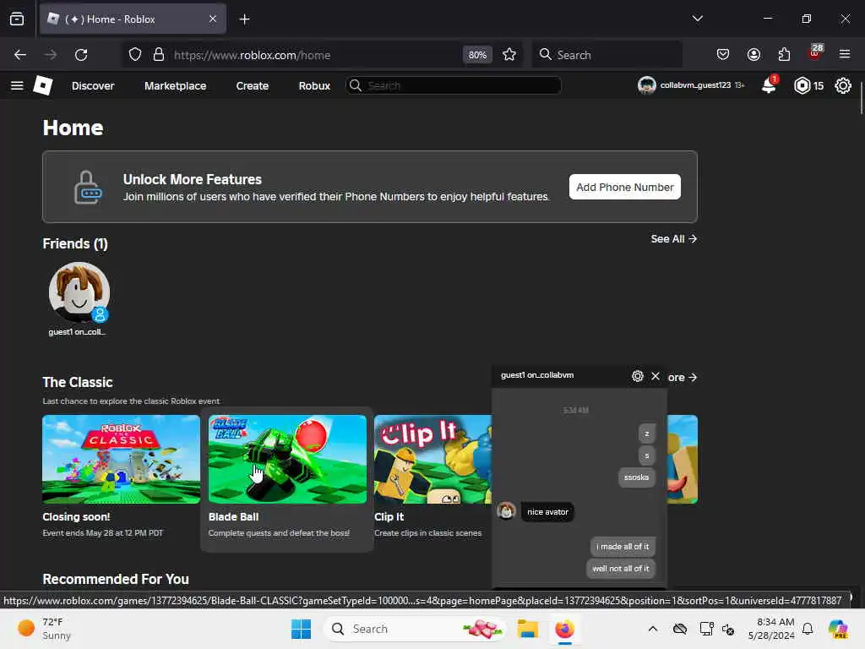Open the Roblox notifications bell
The width and height of the screenshot is (865, 649).
[769, 85]
